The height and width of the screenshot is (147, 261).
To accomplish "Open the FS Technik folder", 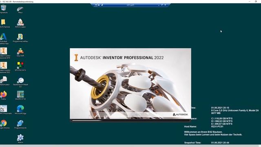I will 3,22.
